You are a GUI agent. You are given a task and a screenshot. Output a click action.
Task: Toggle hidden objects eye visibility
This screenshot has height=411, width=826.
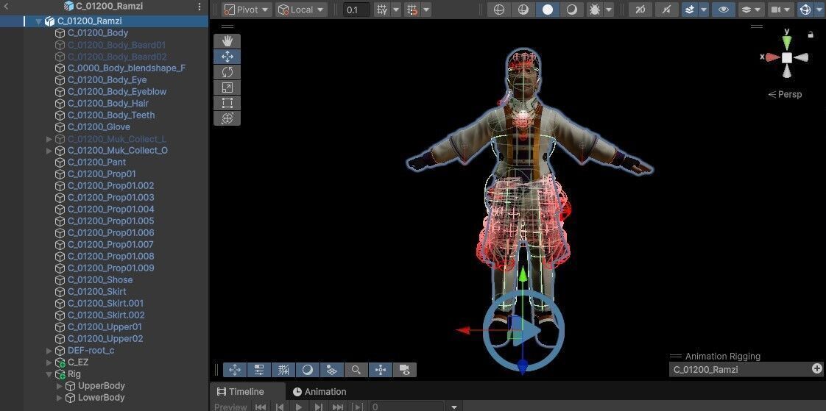(x=724, y=10)
